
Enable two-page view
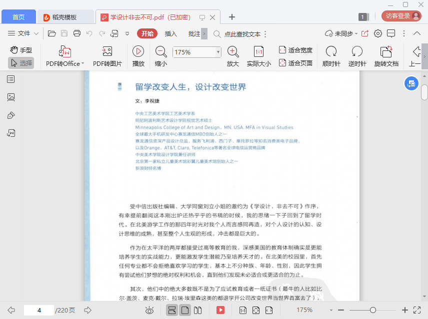[x=197, y=310]
